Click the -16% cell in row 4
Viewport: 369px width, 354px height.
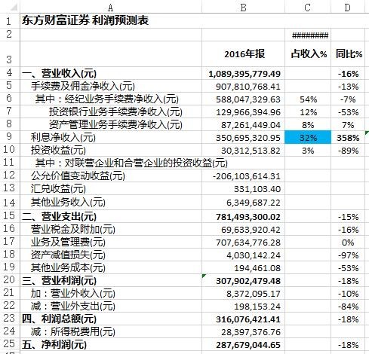[348, 74]
